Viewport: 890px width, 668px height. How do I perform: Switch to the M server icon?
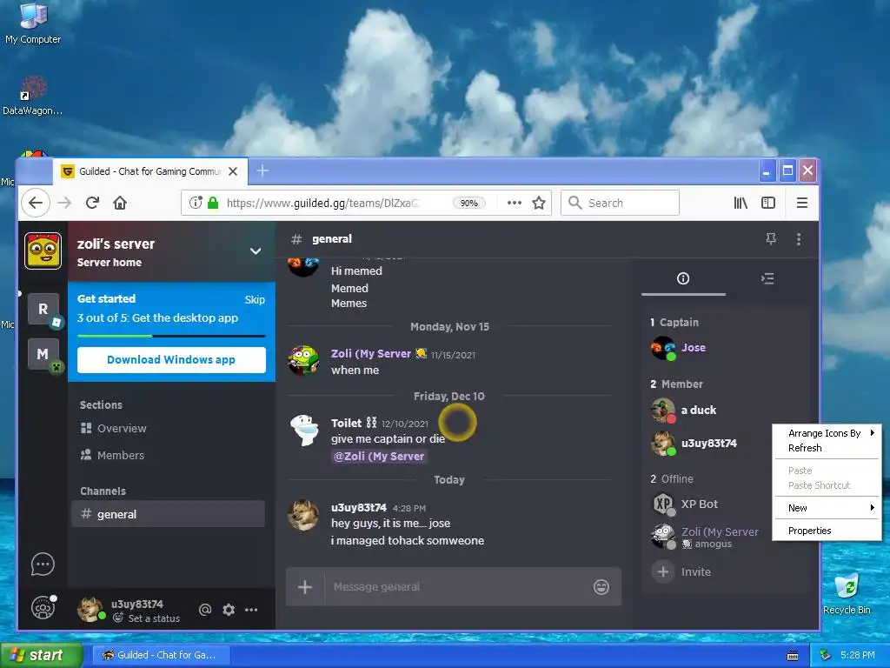coord(43,355)
